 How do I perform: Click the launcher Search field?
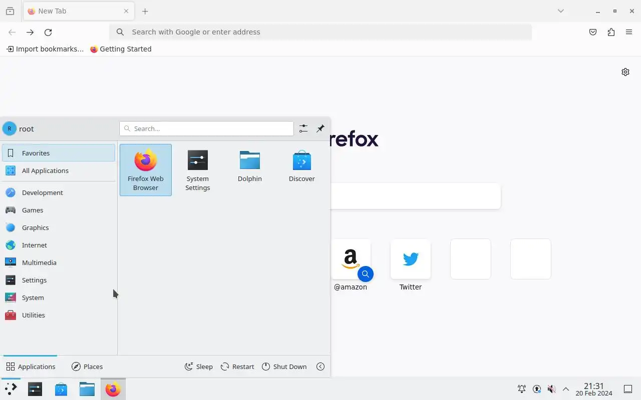pyautogui.click(x=206, y=128)
